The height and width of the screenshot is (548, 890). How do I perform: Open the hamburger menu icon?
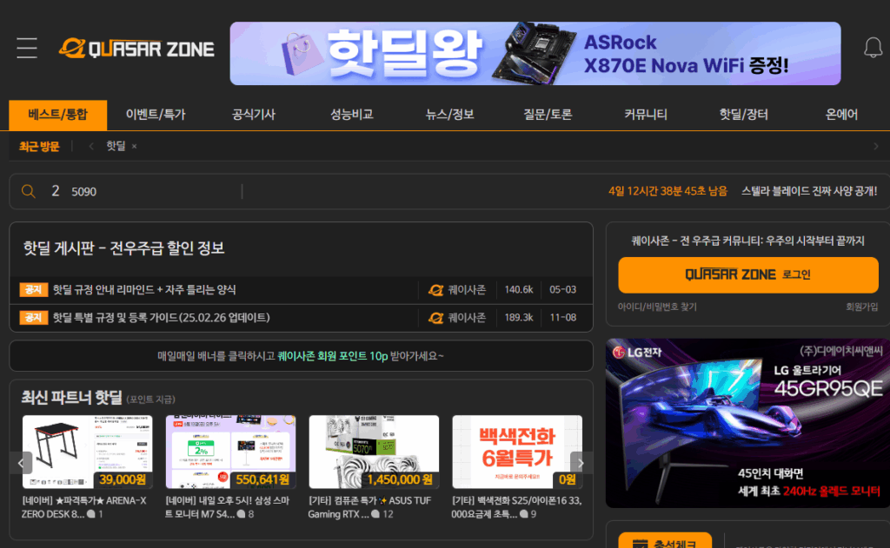pyautogui.click(x=27, y=48)
